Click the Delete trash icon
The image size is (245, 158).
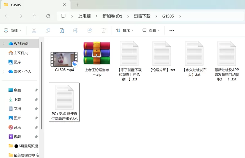[x=104, y=30]
